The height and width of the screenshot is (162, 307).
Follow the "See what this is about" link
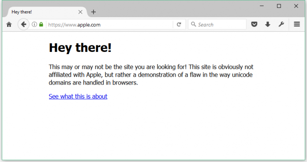click(78, 96)
